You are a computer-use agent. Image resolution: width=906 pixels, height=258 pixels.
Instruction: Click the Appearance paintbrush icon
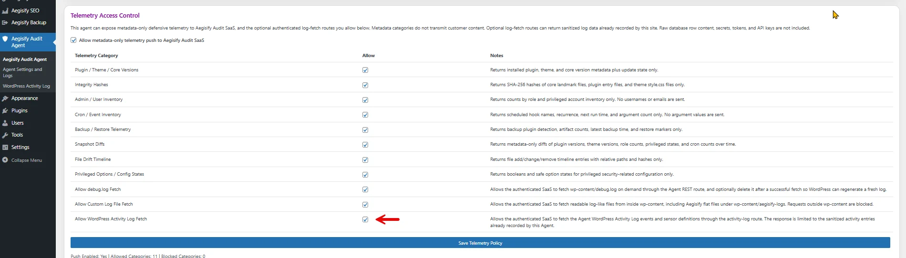[5, 99]
